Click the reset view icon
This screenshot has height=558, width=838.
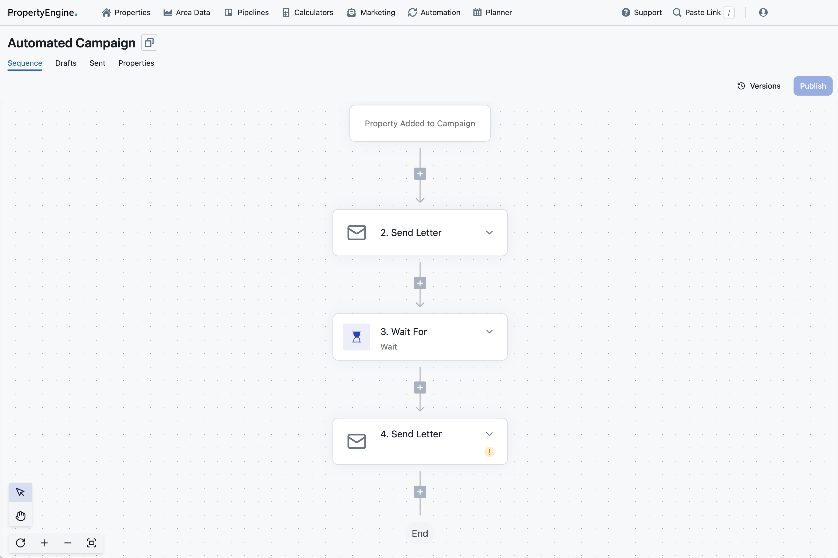pos(20,543)
